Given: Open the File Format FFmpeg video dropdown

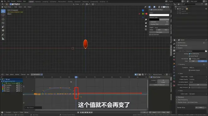Looking at the screenshot, I should click(198, 59).
